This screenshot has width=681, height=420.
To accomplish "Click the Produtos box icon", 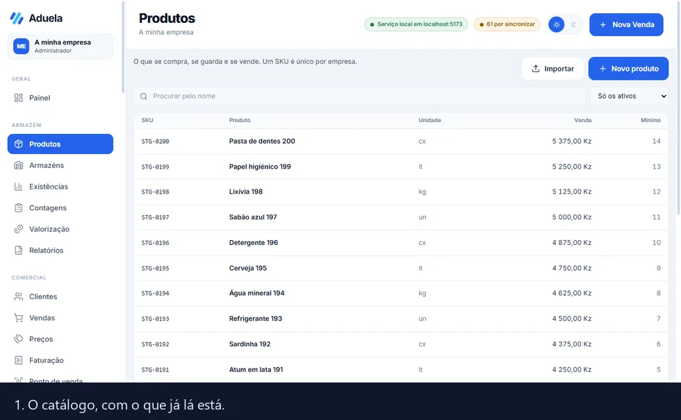I will pos(18,144).
